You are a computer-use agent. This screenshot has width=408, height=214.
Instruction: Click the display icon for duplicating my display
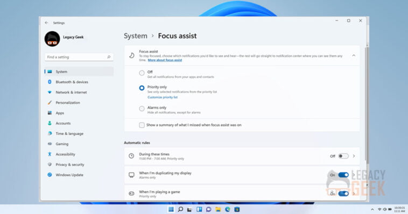click(131, 175)
